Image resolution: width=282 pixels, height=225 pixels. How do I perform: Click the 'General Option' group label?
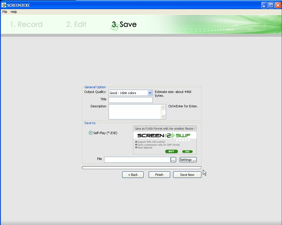coord(95,87)
